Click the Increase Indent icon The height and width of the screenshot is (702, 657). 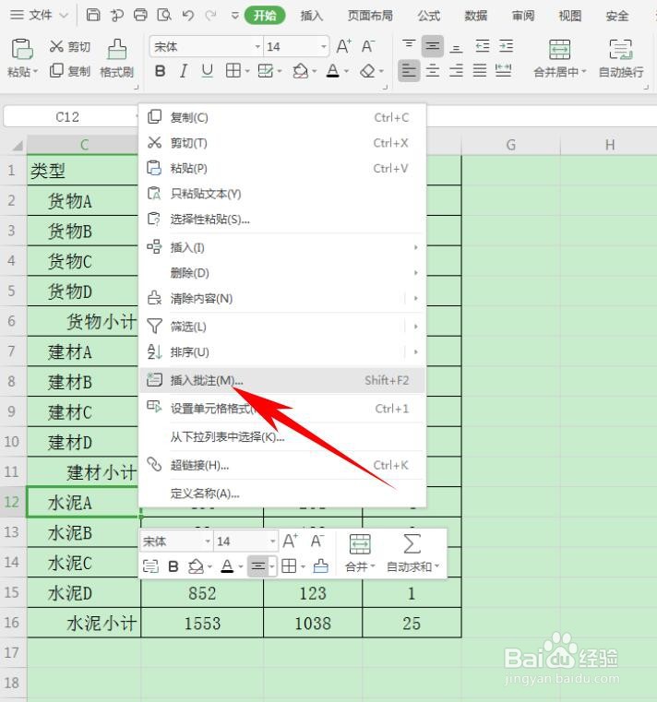[506, 46]
